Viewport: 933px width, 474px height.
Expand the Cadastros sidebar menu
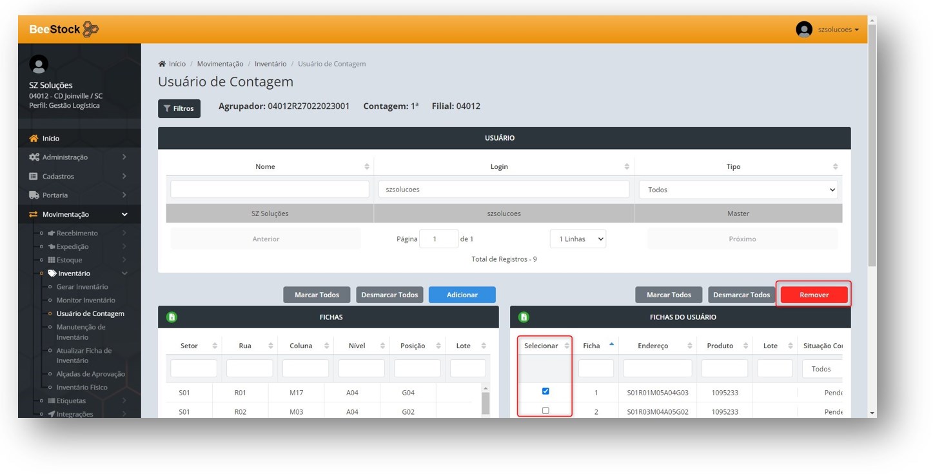pos(79,176)
